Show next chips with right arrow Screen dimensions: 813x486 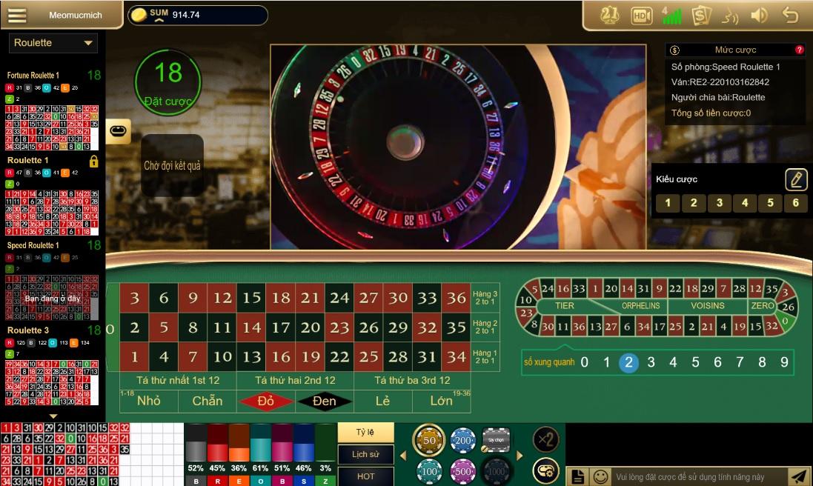[x=520, y=456]
